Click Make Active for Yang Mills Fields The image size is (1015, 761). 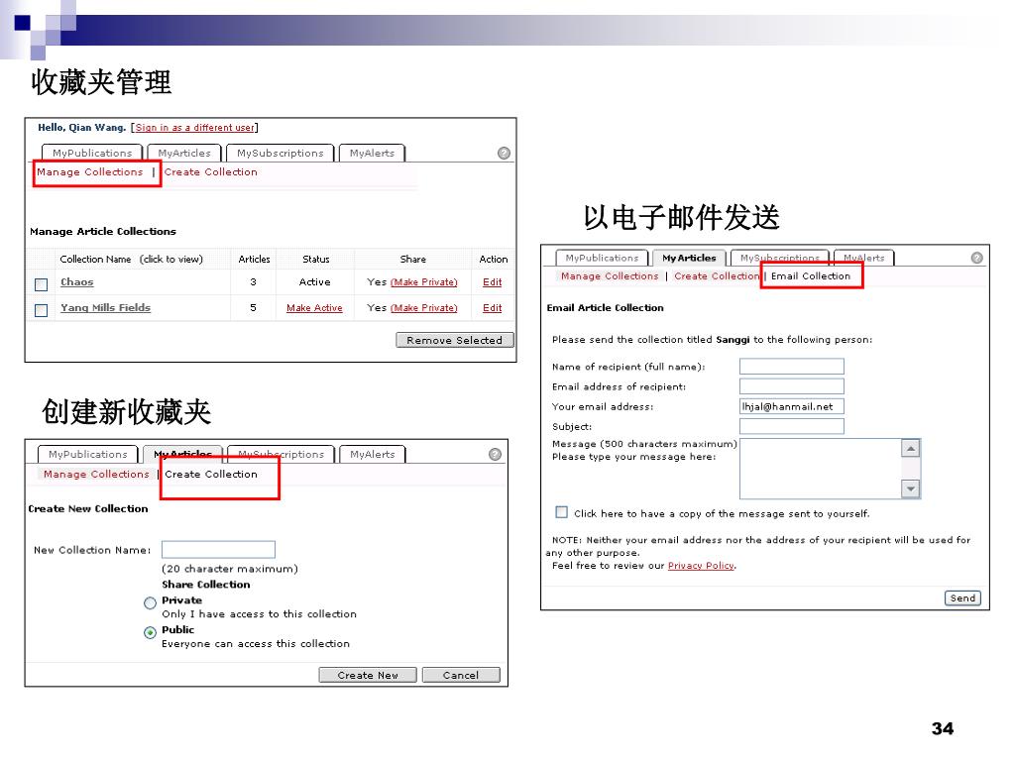(x=314, y=308)
